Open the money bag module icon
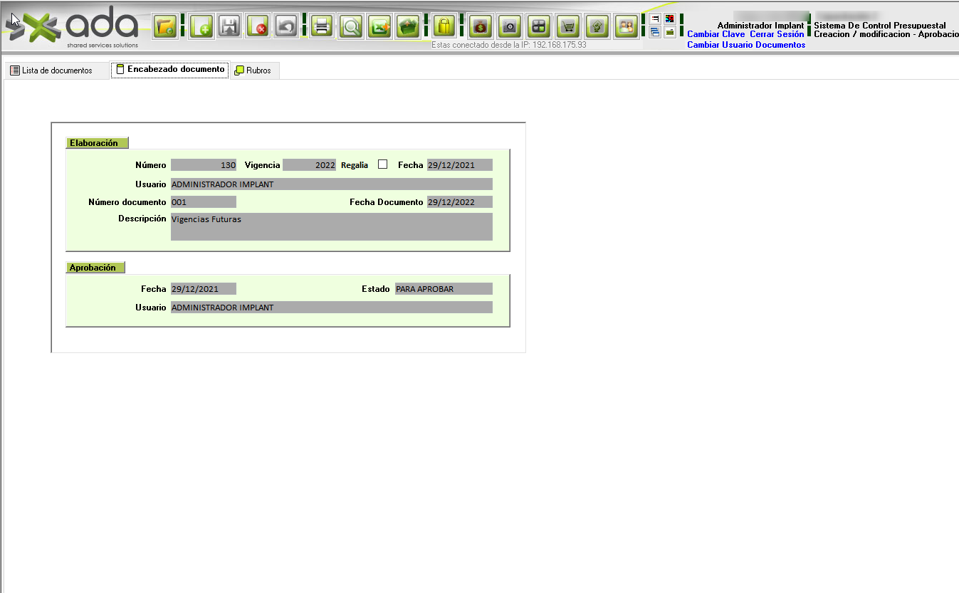The image size is (959, 593). 481,27
